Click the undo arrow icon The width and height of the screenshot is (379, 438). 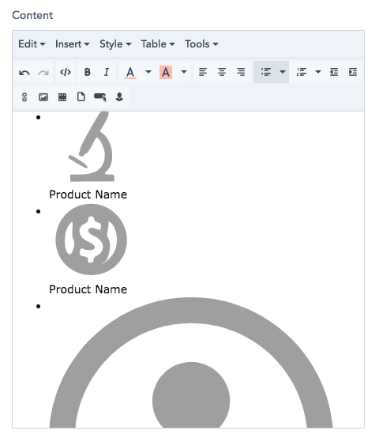(x=24, y=73)
